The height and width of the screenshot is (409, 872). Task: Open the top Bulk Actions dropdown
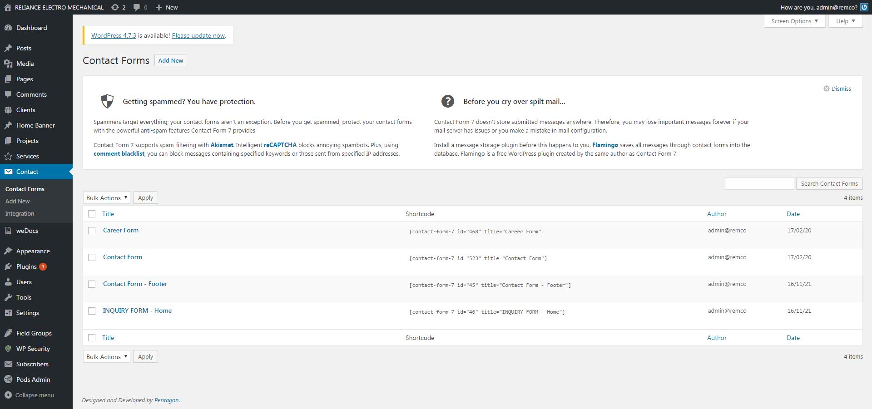pos(107,198)
